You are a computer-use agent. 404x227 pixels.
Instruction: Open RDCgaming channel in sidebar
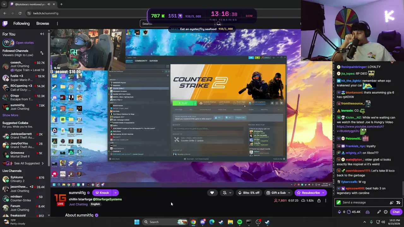pyautogui.click(x=24, y=88)
